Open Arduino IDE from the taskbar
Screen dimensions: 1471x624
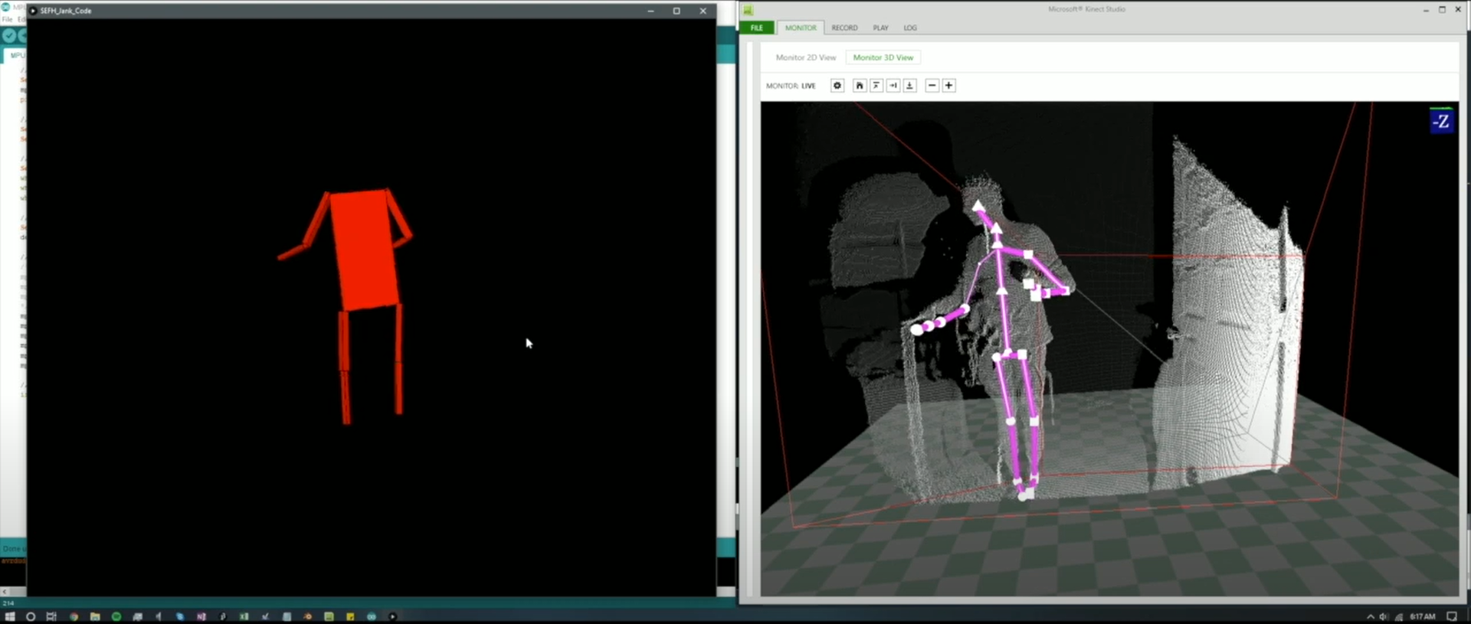(372, 616)
